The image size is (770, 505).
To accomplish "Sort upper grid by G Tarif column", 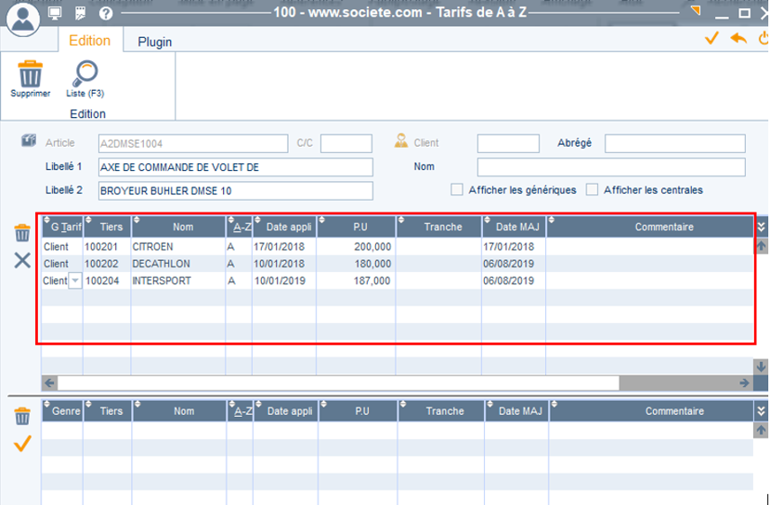I will pyautogui.click(x=63, y=227).
